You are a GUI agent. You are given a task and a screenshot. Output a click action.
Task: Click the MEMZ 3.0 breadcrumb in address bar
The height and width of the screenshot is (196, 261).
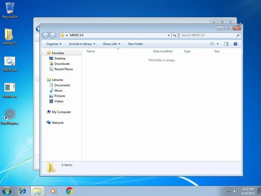point(76,35)
